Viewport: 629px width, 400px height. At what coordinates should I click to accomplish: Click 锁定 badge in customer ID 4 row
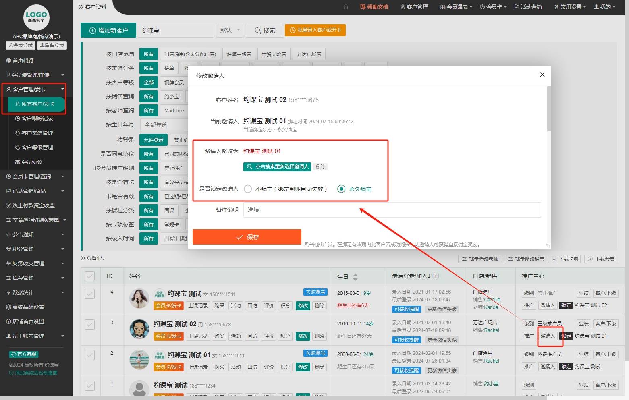(566, 305)
